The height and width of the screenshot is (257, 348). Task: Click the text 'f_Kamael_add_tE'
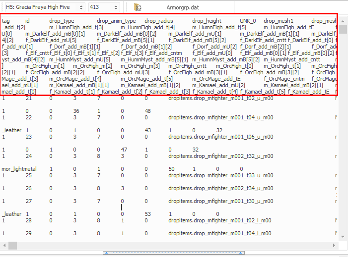pyautogui.click(x=309, y=92)
